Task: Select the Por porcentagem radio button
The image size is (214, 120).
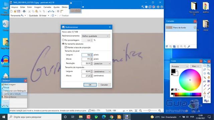Action: (x=63, y=40)
